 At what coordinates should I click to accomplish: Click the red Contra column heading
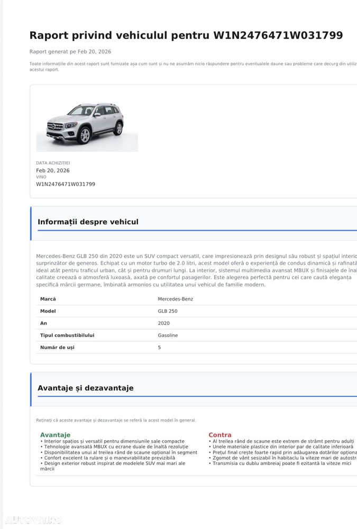(x=220, y=435)
